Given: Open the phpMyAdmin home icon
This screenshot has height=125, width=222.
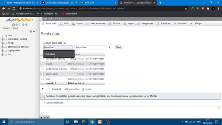Looking at the screenshot, I should pos(13,25).
